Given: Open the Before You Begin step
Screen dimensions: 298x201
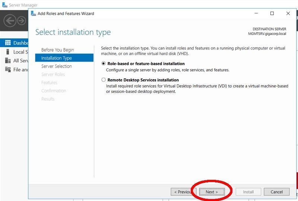Looking at the screenshot, I should pos(58,50).
